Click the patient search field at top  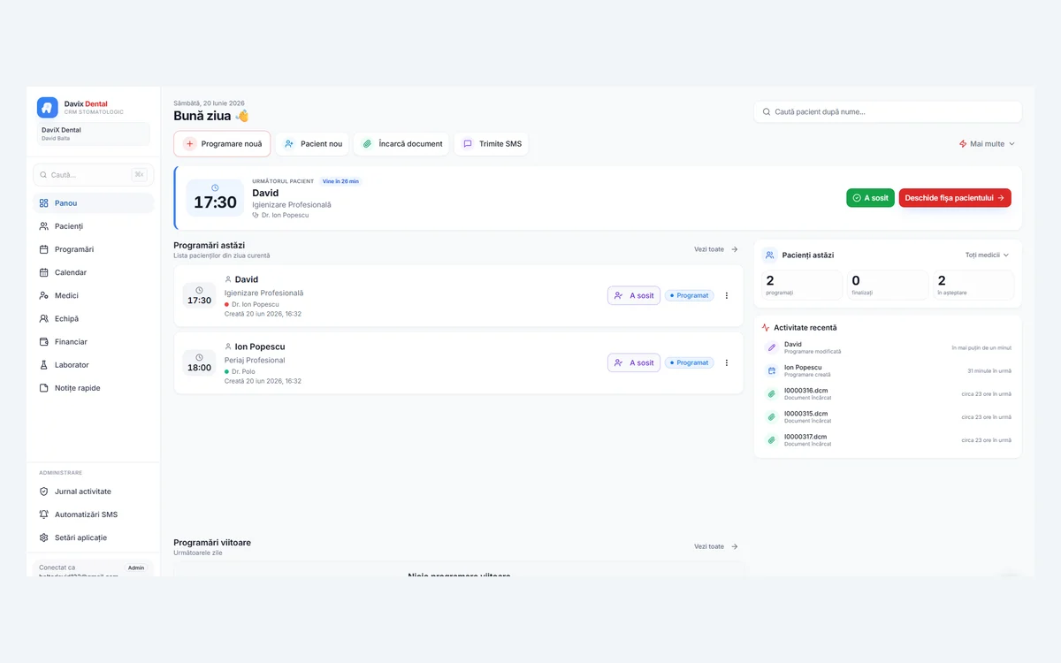(x=888, y=112)
